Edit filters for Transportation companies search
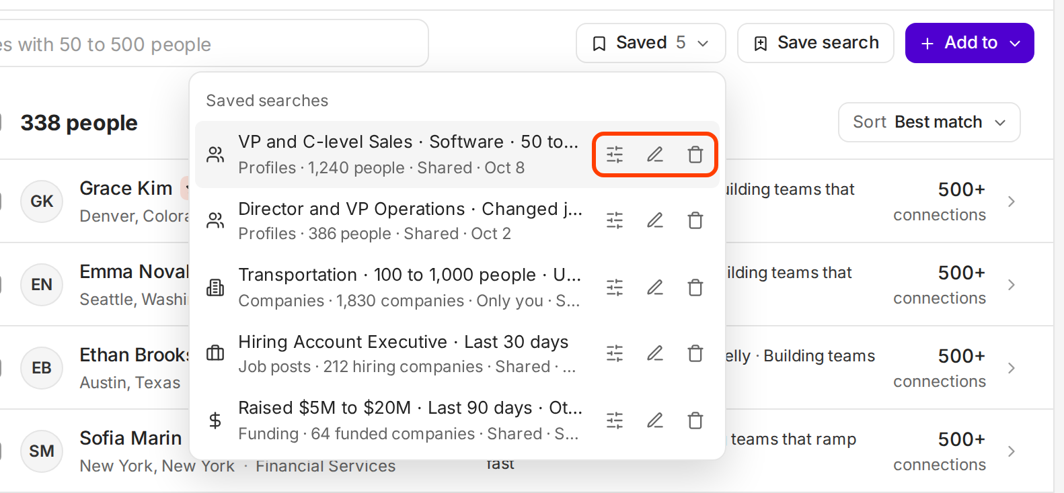Image resolution: width=1064 pixels, height=493 pixels. (x=615, y=287)
